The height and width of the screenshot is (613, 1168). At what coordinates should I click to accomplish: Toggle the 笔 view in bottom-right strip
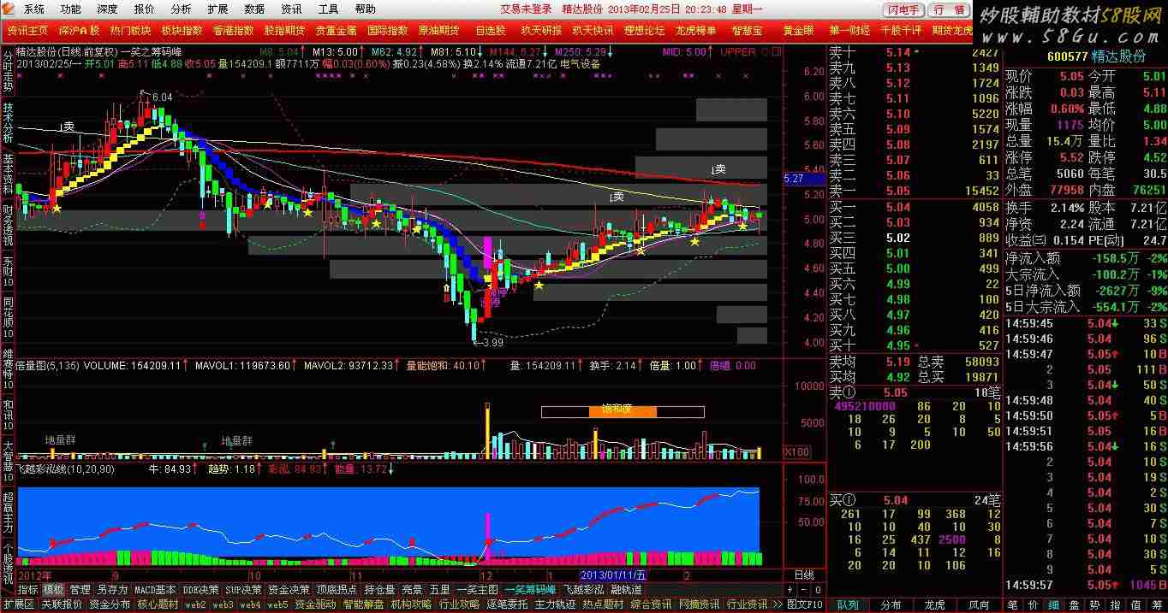click(1011, 604)
